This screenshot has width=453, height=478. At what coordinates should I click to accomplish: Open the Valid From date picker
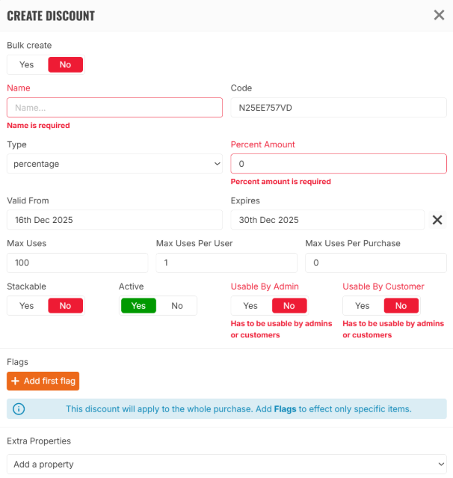click(x=114, y=220)
